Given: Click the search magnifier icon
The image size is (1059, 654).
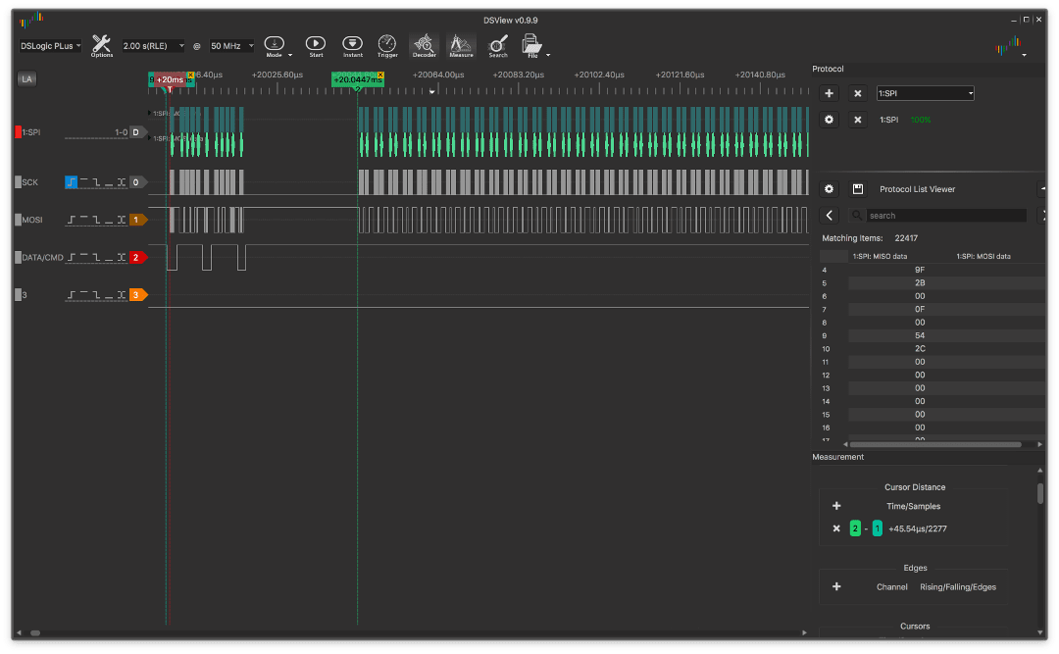Looking at the screenshot, I should coord(857,216).
